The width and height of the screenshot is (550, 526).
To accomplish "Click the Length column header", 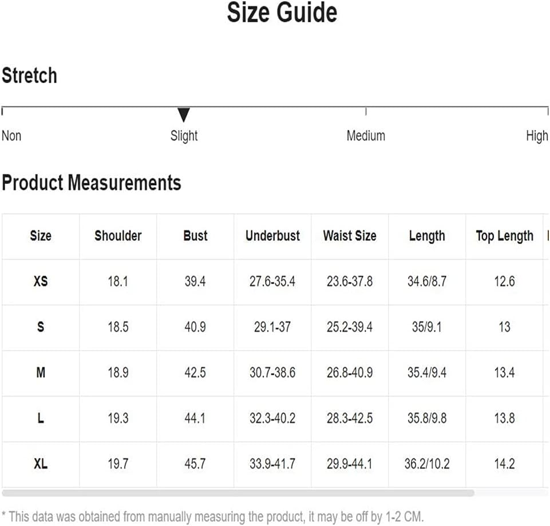I will point(427,236).
